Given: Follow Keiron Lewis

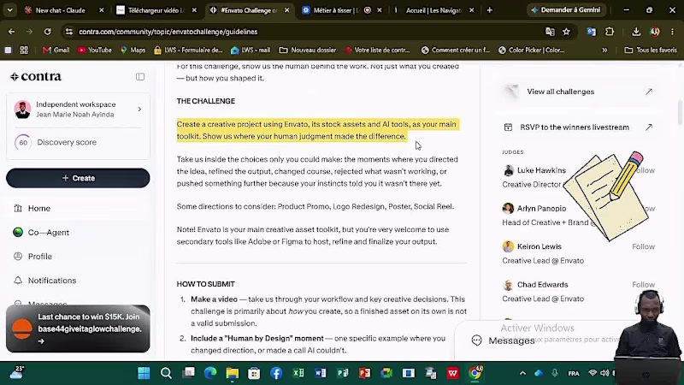Looking at the screenshot, I should point(644,246).
